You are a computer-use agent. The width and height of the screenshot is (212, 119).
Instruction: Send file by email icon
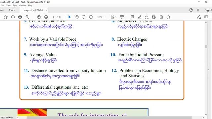pos(206,17)
